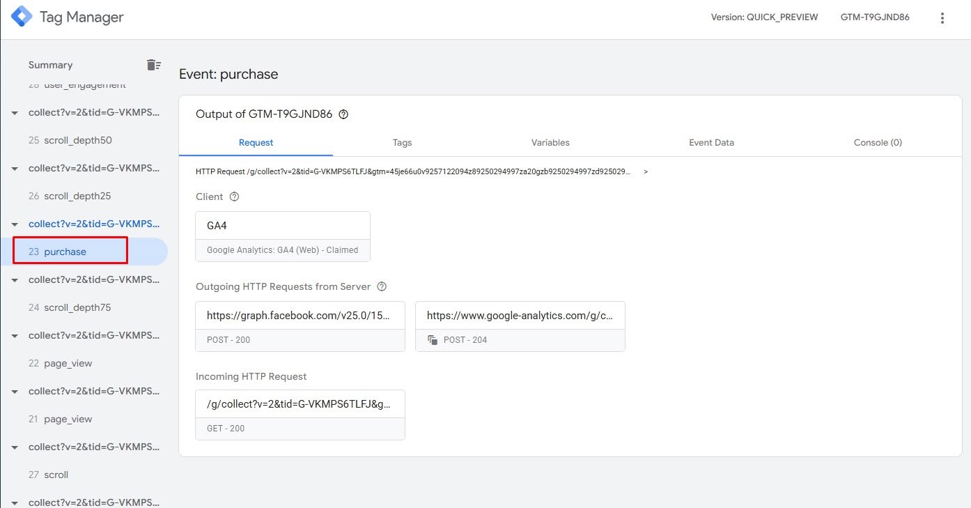Clear the event list with sweep icon
The image size is (971, 508).
click(x=154, y=65)
